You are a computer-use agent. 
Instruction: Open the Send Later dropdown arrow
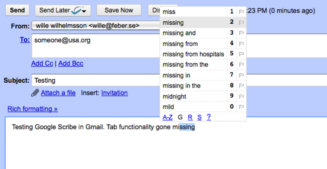[x=84, y=11]
